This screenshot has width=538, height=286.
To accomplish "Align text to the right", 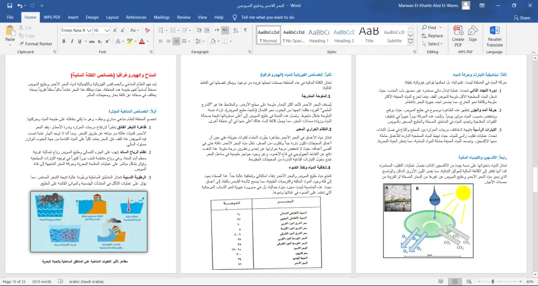I will (x=176, y=41).
